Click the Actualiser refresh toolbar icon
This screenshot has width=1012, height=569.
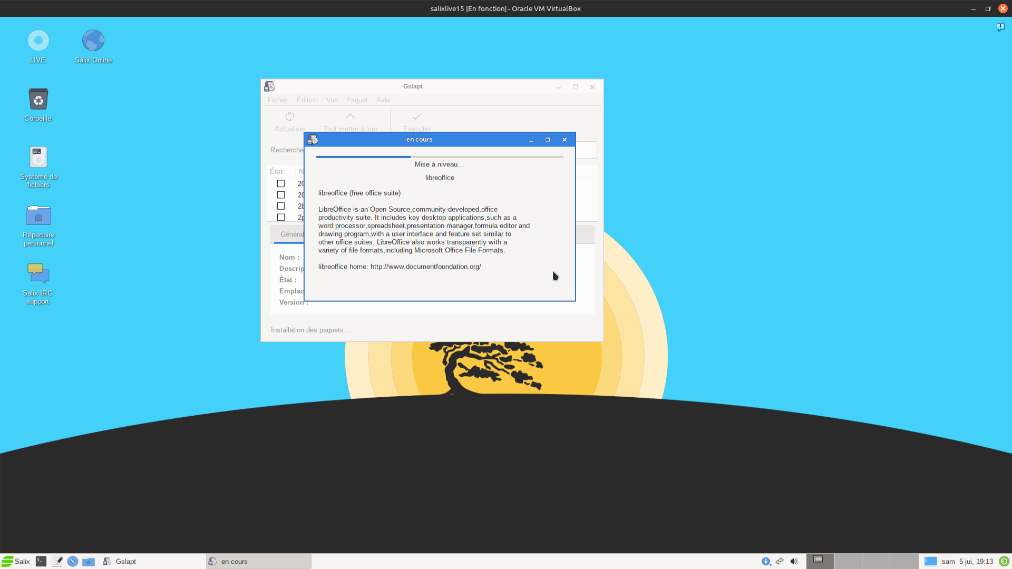290,117
